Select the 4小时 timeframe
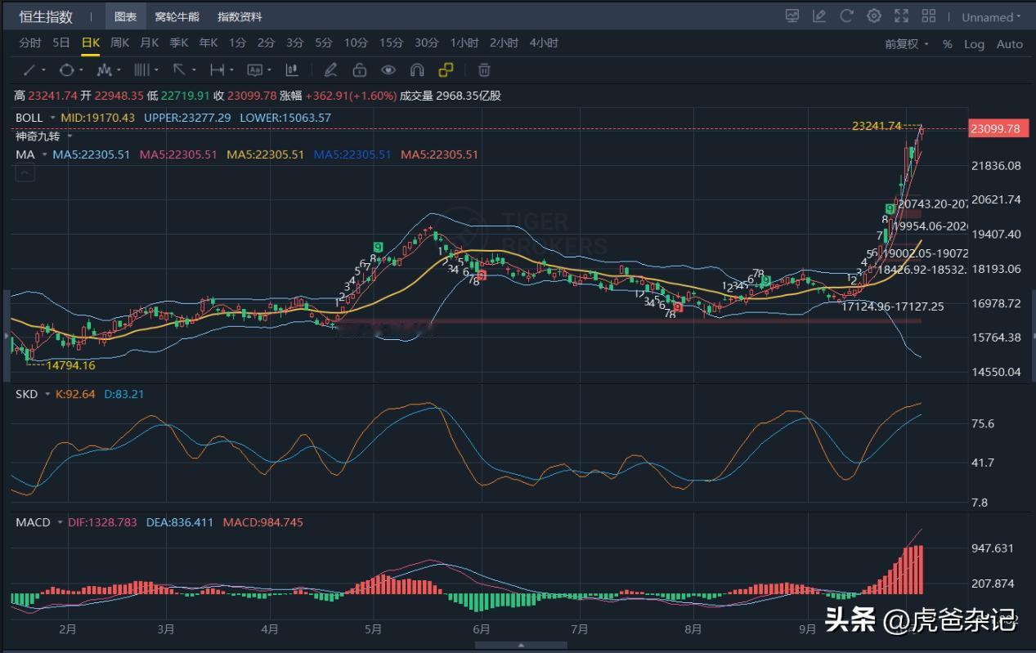This screenshot has width=1036, height=653. point(544,43)
